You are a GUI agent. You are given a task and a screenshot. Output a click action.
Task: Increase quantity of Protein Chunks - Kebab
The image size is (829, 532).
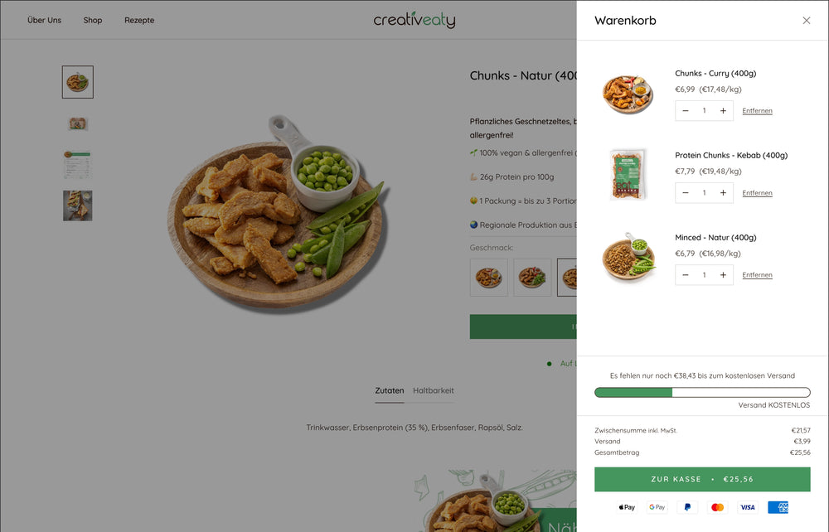722,192
